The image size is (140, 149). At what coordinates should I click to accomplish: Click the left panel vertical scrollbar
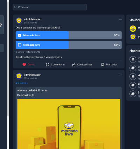click(8, 59)
